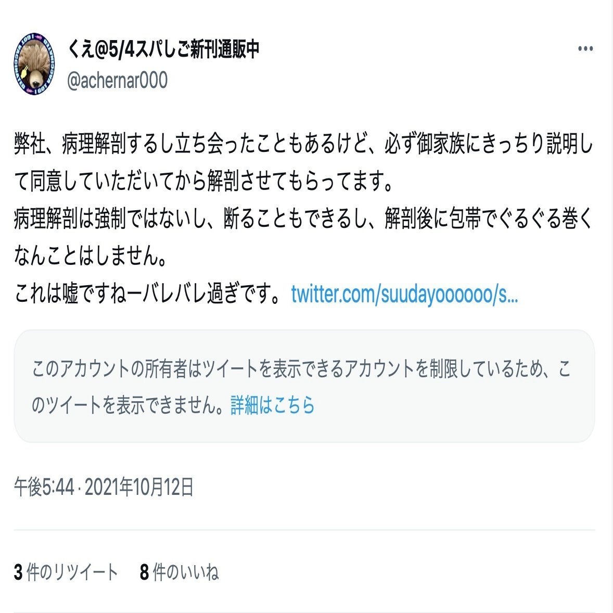Open the twitter.com/suudayoooooo link

pyautogui.click(x=404, y=294)
